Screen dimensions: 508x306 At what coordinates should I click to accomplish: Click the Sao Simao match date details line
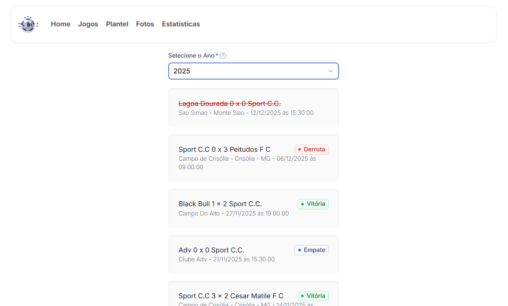(x=246, y=113)
